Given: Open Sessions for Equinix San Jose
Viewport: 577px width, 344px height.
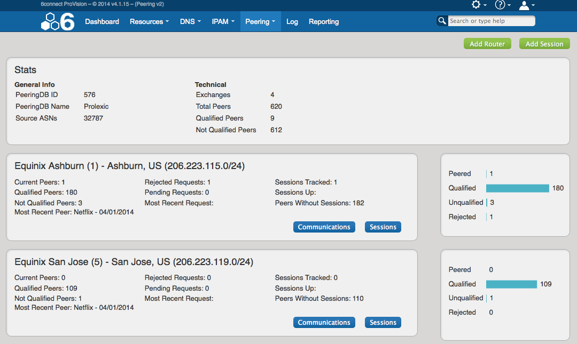Looking at the screenshot, I should click(x=383, y=322).
